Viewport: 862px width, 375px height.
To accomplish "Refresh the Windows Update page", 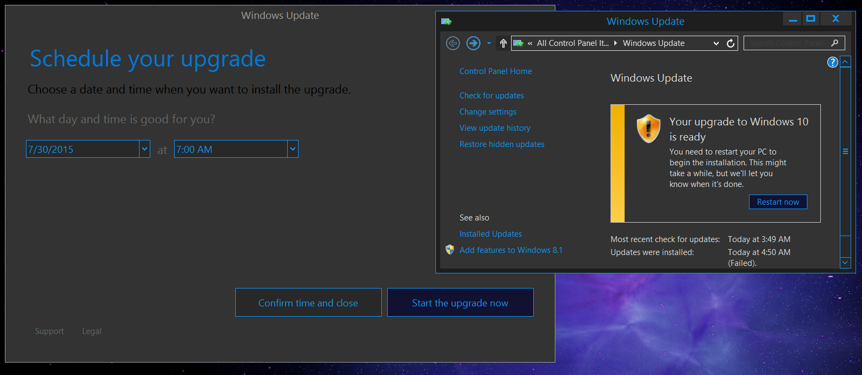I will point(731,43).
